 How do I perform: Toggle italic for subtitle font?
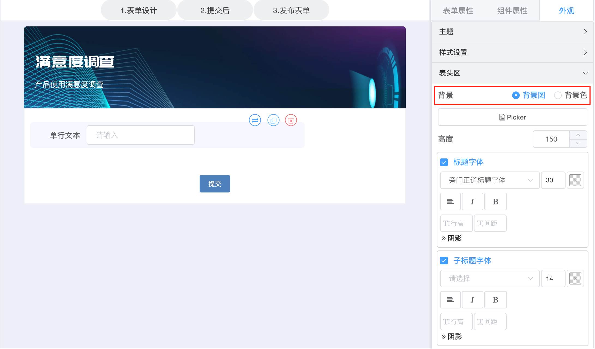(x=472, y=300)
